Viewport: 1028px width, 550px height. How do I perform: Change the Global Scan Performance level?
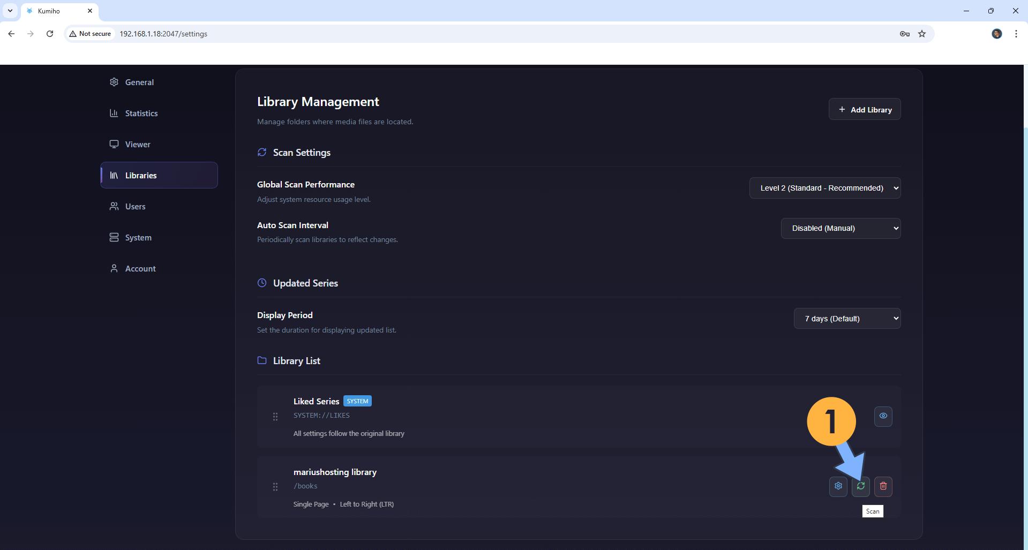(x=824, y=187)
